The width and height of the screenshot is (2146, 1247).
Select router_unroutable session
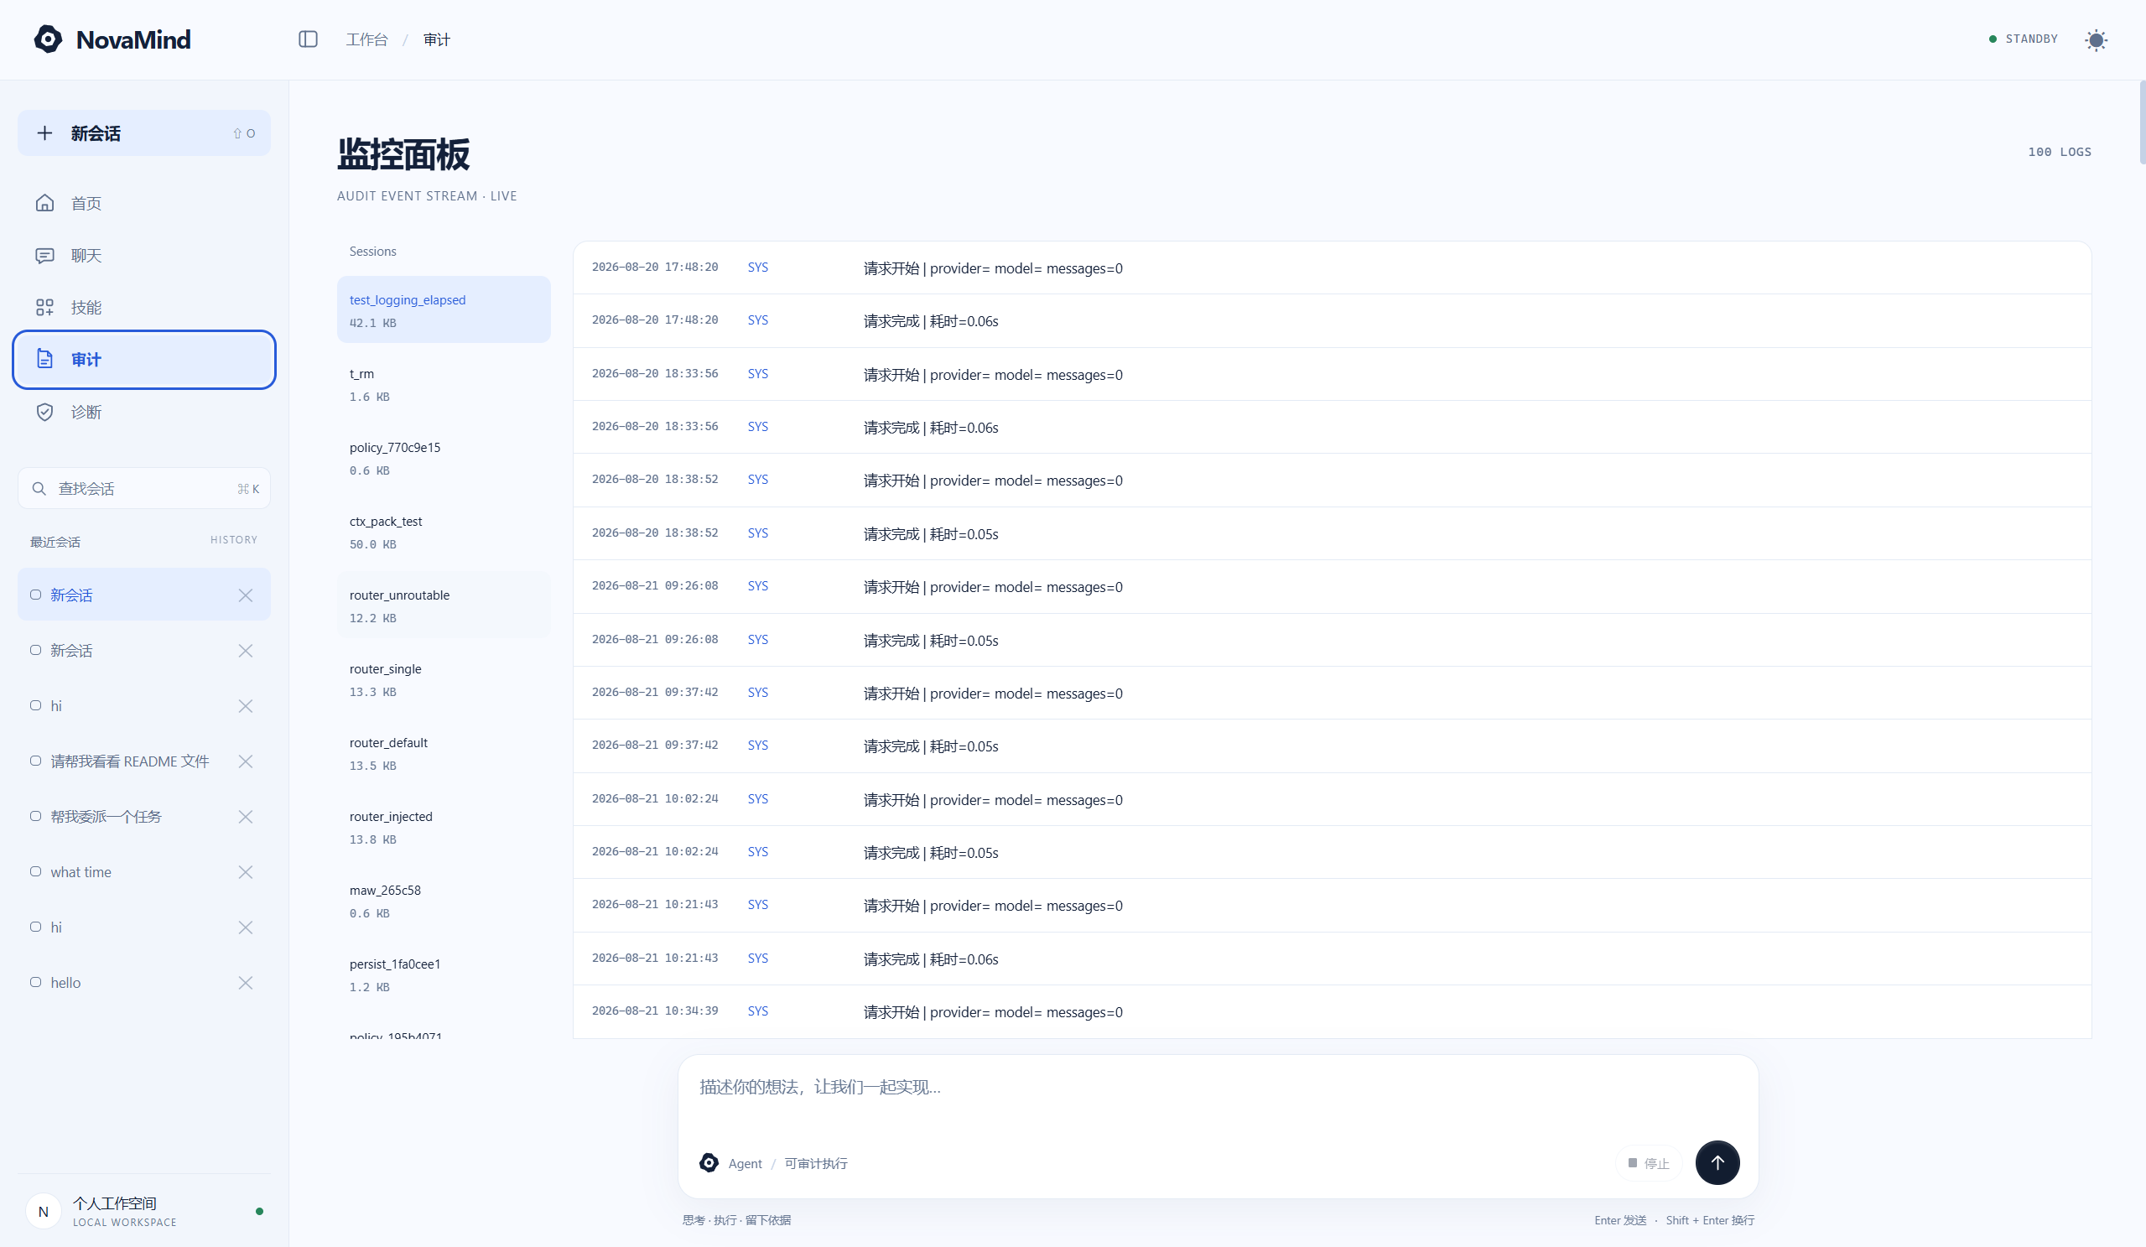pos(444,605)
